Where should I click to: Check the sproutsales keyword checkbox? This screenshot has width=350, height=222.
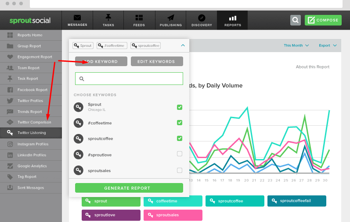point(180,170)
